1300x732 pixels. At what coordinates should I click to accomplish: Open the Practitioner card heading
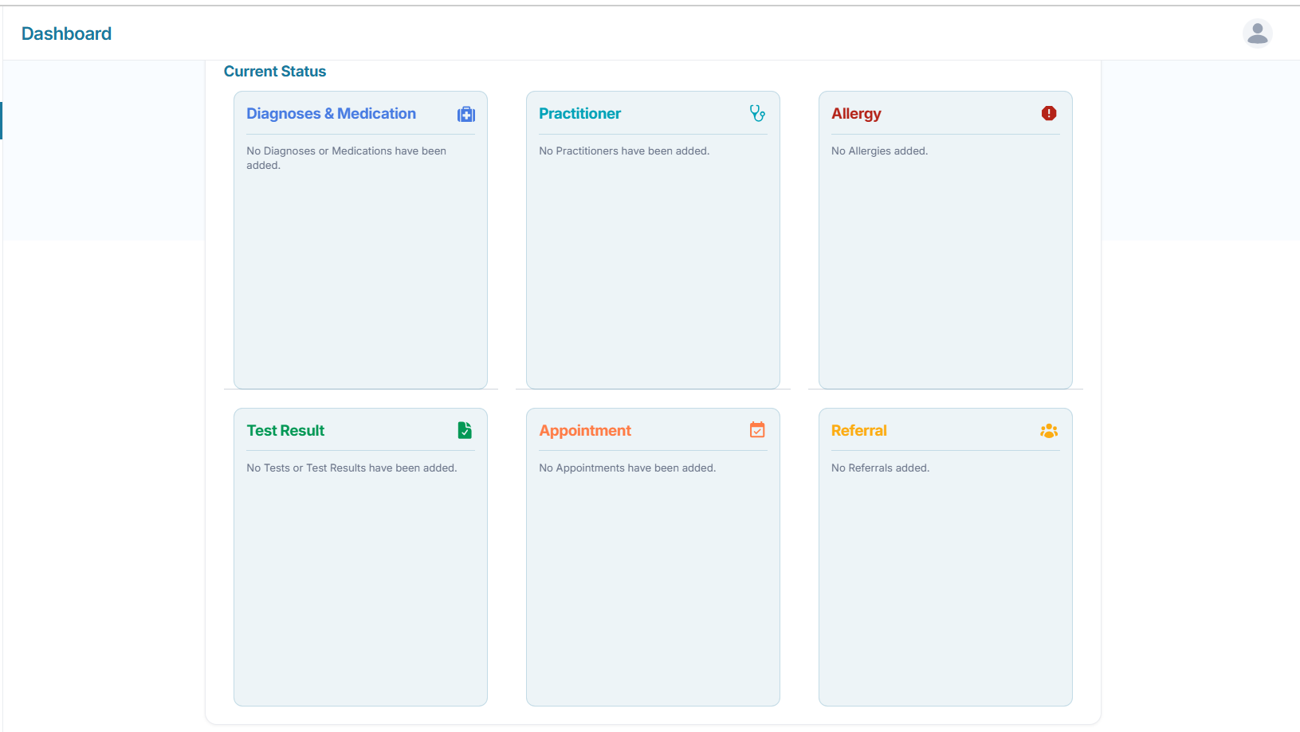tap(579, 114)
